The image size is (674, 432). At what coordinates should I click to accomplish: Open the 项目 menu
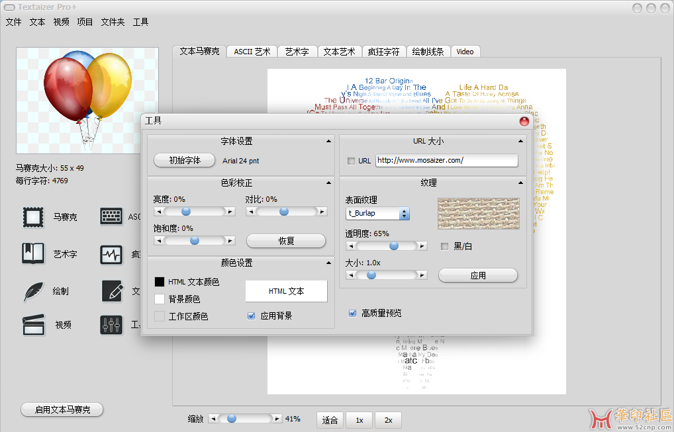click(x=85, y=22)
